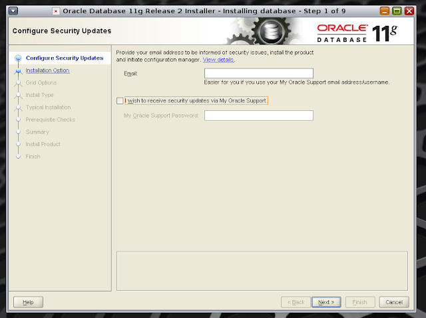Click the step marker beside Installation Option
The width and height of the screenshot is (426, 318).
[x=18, y=70]
